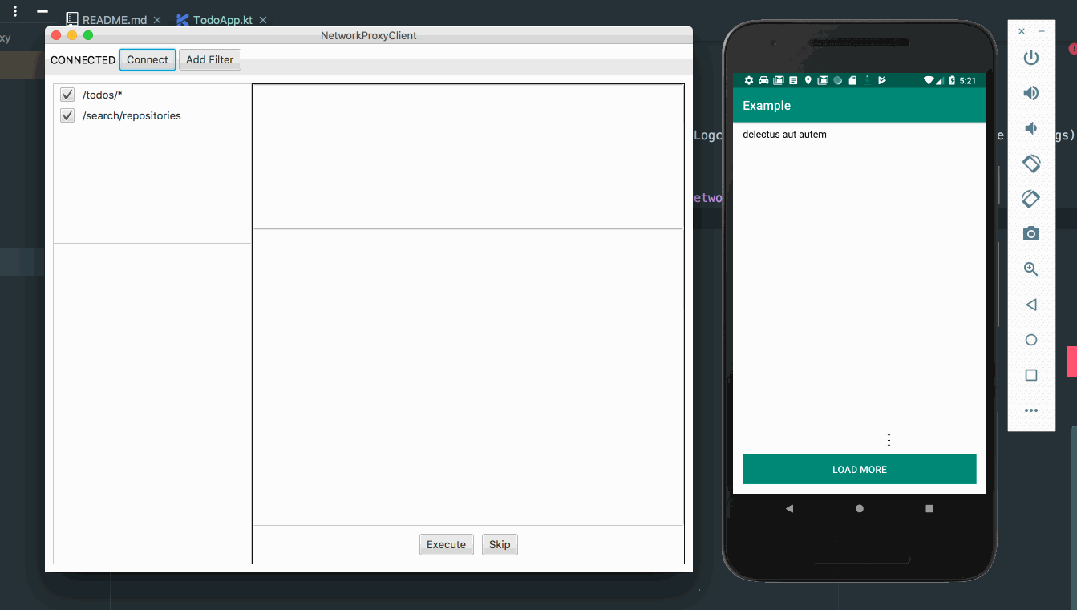Click emulator toolbar overview square
Viewport: 1077px width, 610px height.
(1031, 375)
